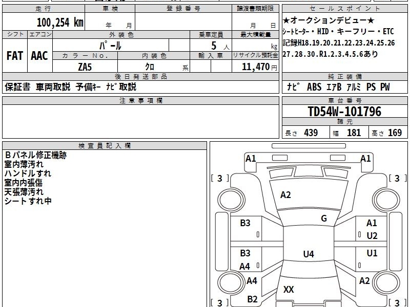The height and width of the screenshot is (307, 410).
Task: Click the exterior color value パール
Action: pyautogui.click(x=110, y=46)
